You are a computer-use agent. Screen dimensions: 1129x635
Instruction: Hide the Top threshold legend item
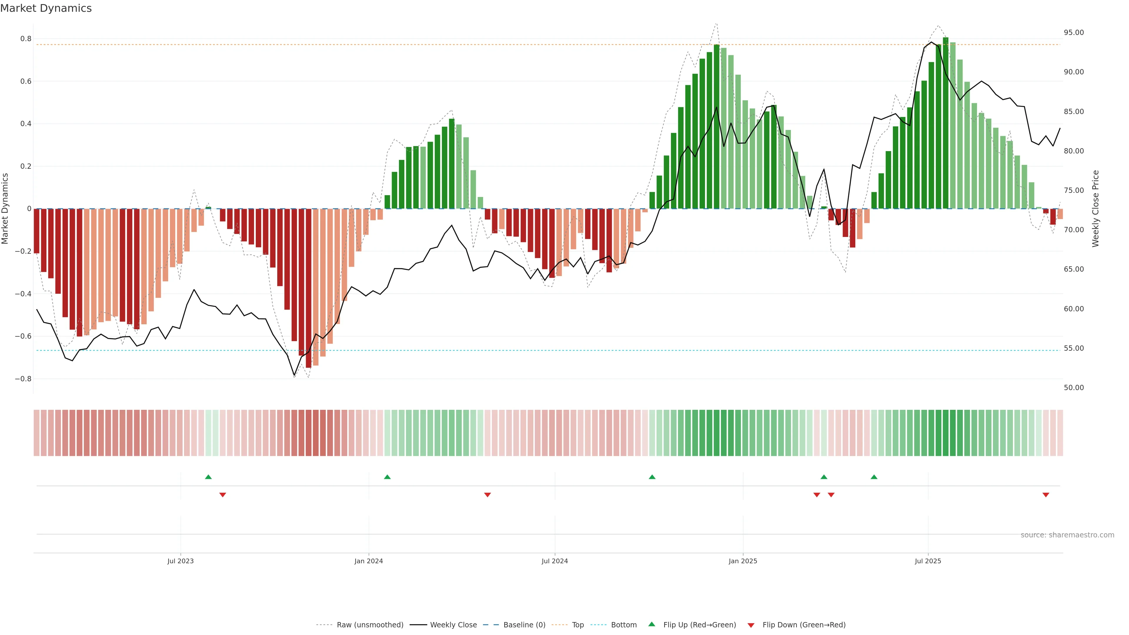[x=578, y=625]
